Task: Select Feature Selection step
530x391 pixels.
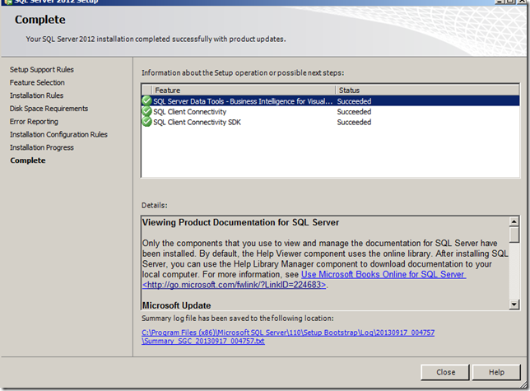Action: [37, 82]
